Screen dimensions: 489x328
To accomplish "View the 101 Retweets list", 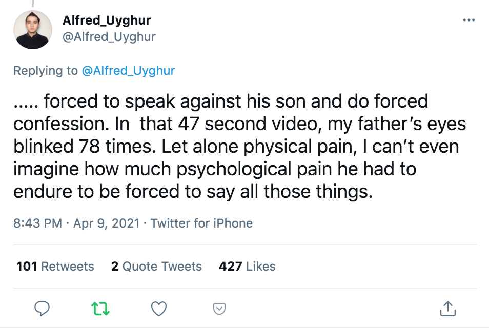I will (x=55, y=266).
